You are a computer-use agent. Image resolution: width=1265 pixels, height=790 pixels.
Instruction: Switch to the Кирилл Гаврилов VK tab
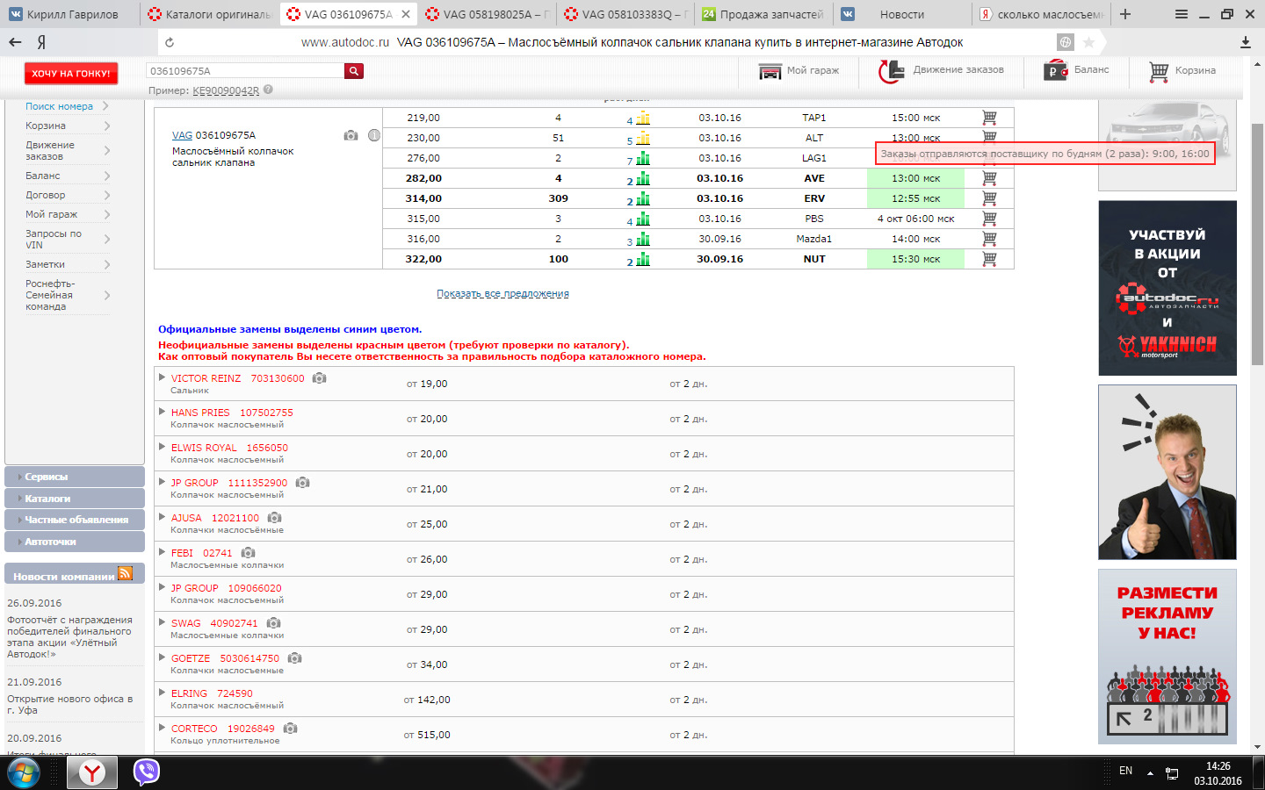click(70, 14)
